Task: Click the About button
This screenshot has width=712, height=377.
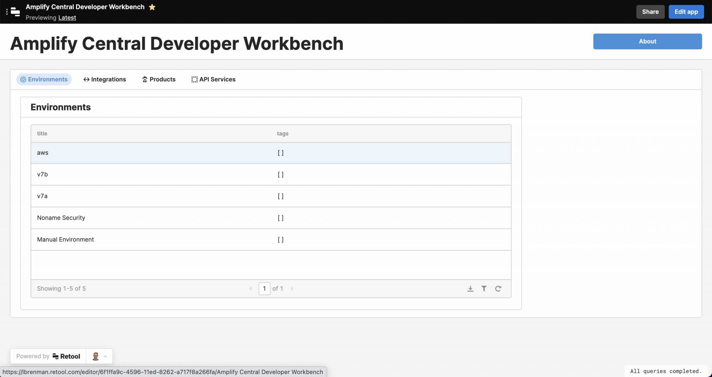Action: coord(647,41)
